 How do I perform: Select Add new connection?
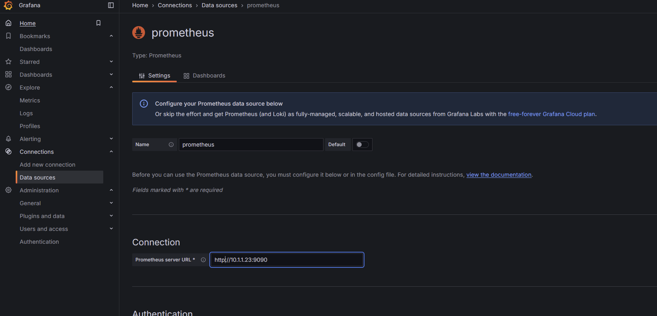click(47, 165)
